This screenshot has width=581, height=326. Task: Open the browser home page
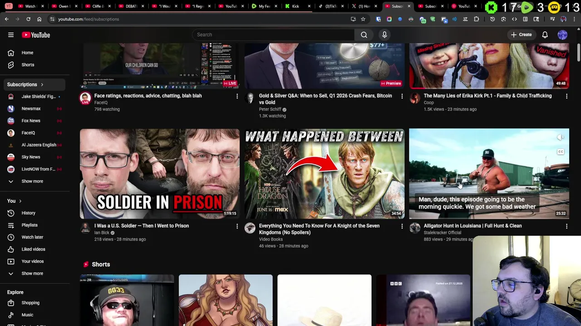coord(39,19)
